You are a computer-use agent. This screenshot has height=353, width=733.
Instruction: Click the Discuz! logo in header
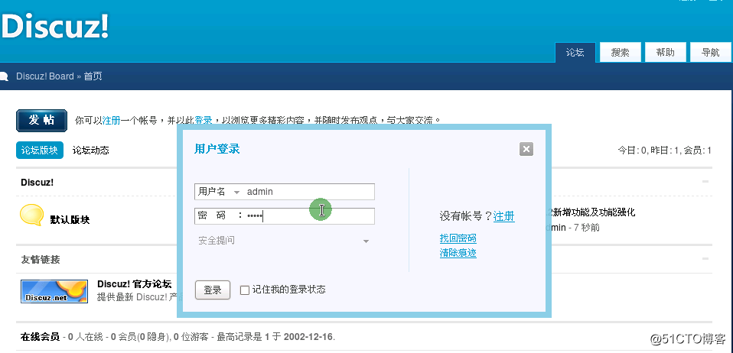point(54,26)
